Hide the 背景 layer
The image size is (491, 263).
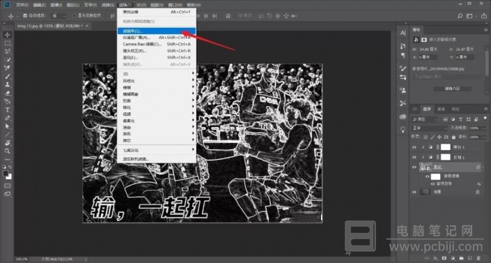pyautogui.click(x=414, y=192)
